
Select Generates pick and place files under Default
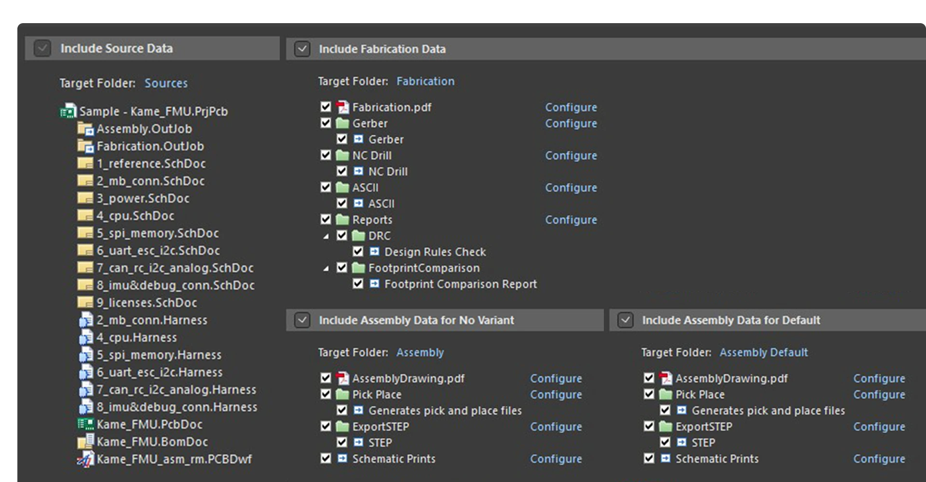pyautogui.click(x=768, y=411)
